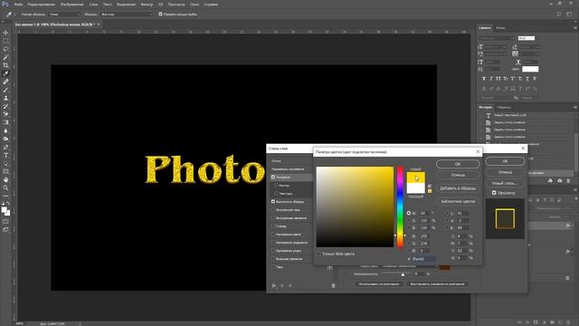Image resolution: width=579 pixels, height=326 pixels.
Task: Select the Hand tool
Action: (5, 179)
